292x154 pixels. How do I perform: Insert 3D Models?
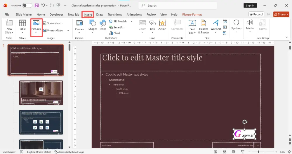coord(118,21)
